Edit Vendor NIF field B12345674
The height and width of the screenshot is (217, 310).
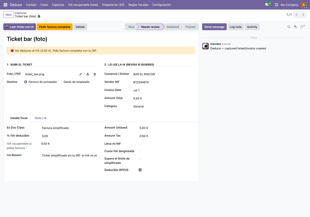[164, 82]
